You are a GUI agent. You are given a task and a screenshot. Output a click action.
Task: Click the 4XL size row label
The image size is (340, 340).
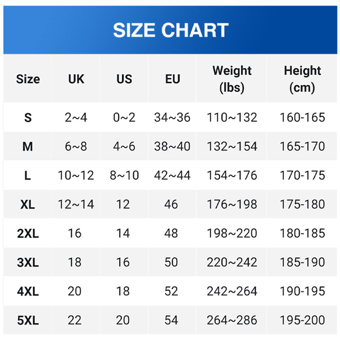click(28, 291)
